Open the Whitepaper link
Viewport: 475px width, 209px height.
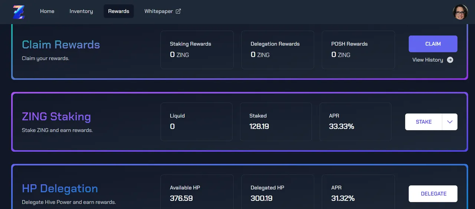click(x=163, y=11)
